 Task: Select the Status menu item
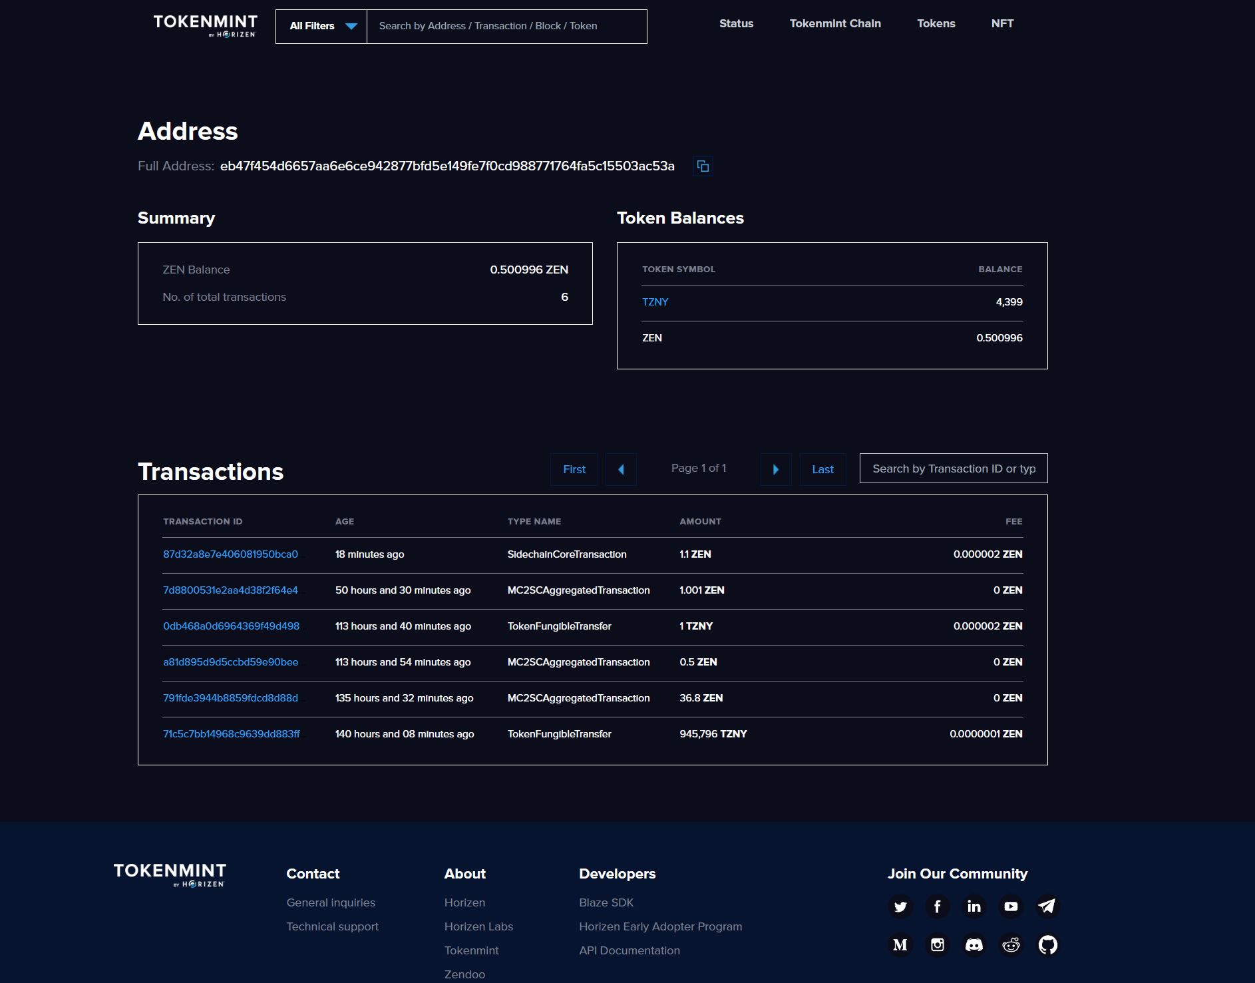(735, 23)
